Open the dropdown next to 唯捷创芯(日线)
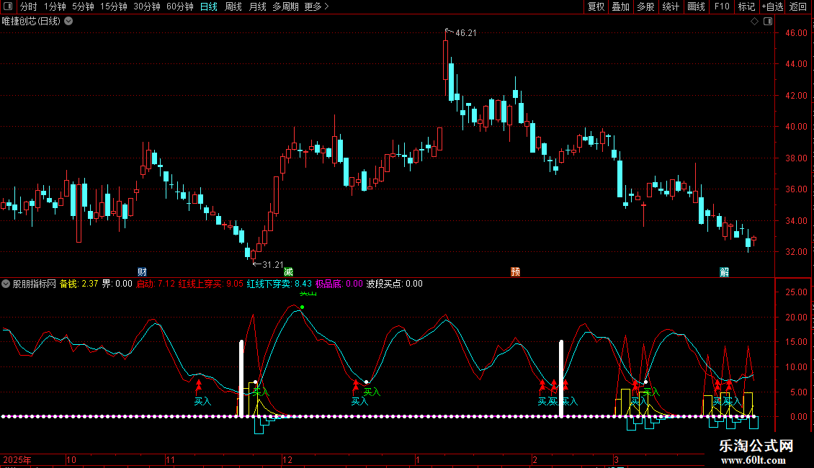The image size is (814, 468). (68, 22)
